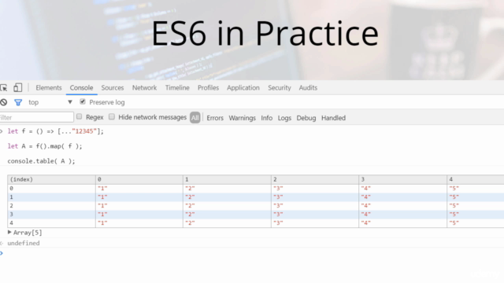Enable the Regex checkbox
Viewport: 504px width, 283px height.
tap(79, 117)
